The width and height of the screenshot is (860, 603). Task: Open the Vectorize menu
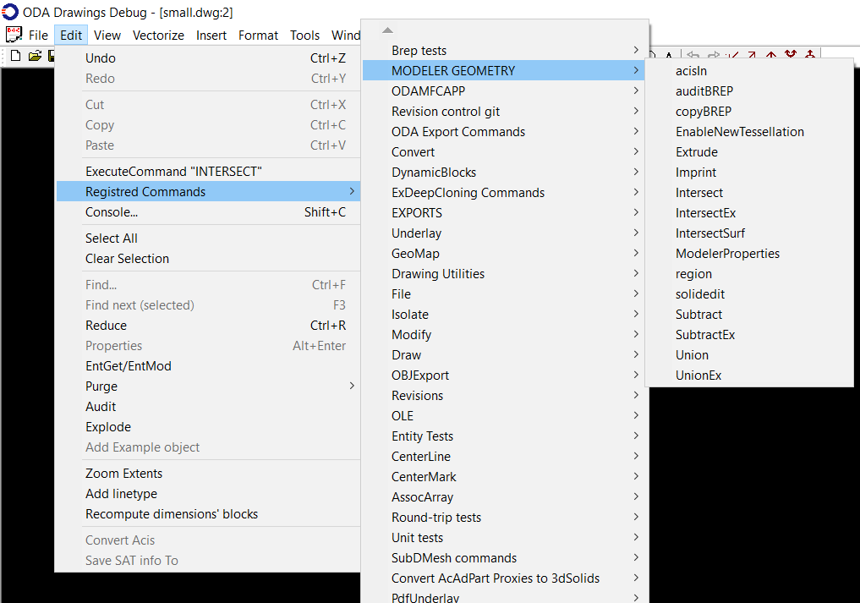click(158, 36)
